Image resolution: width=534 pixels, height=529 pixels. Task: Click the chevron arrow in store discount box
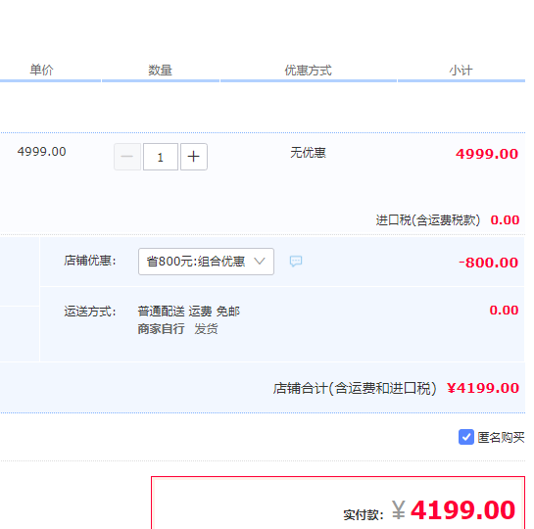click(260, 262)
